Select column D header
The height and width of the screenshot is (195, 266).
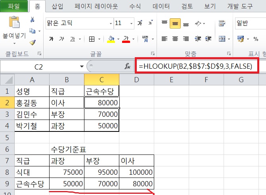[x=136, y=80]
